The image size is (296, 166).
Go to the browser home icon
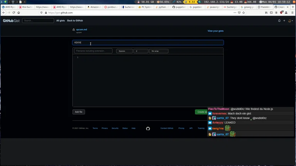point(18,13)
